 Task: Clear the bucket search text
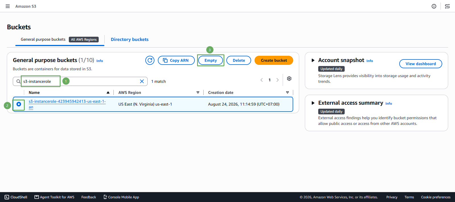pyautogui.click(x=142, y=81)
